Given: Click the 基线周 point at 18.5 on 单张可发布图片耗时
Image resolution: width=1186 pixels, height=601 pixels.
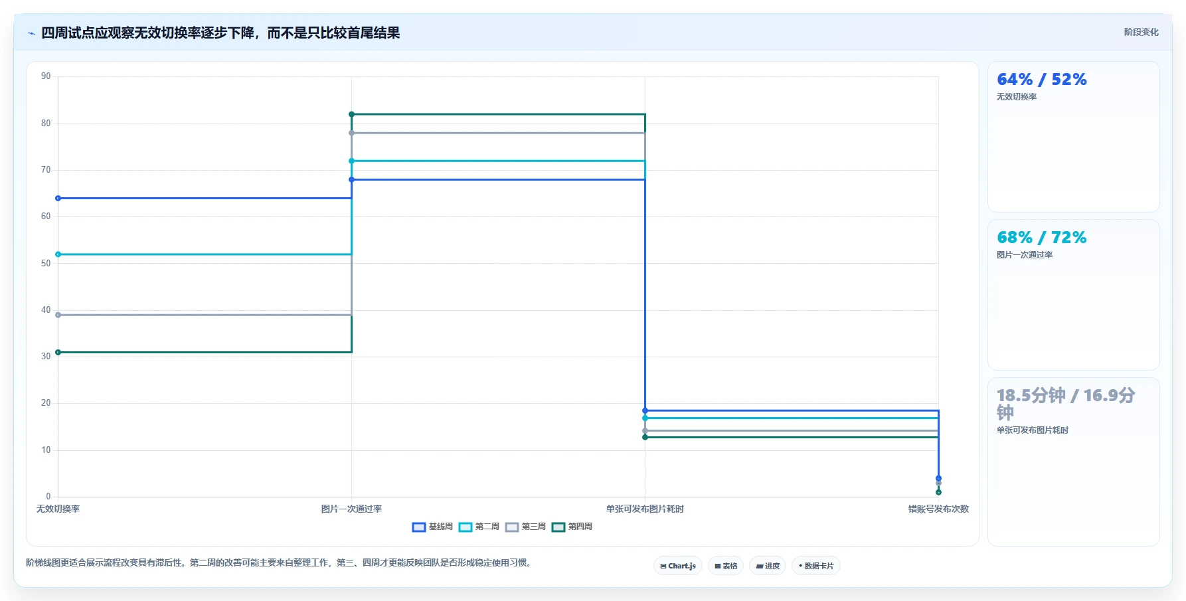Looking at the screenshot, I should coord(645,410).
